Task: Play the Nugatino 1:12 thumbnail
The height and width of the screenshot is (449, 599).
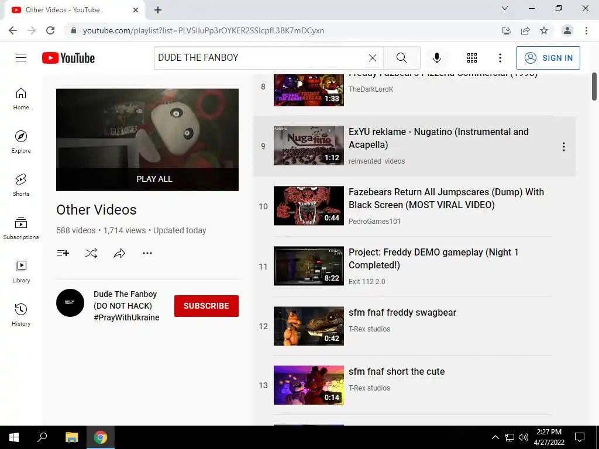Action: click(309, 146)
